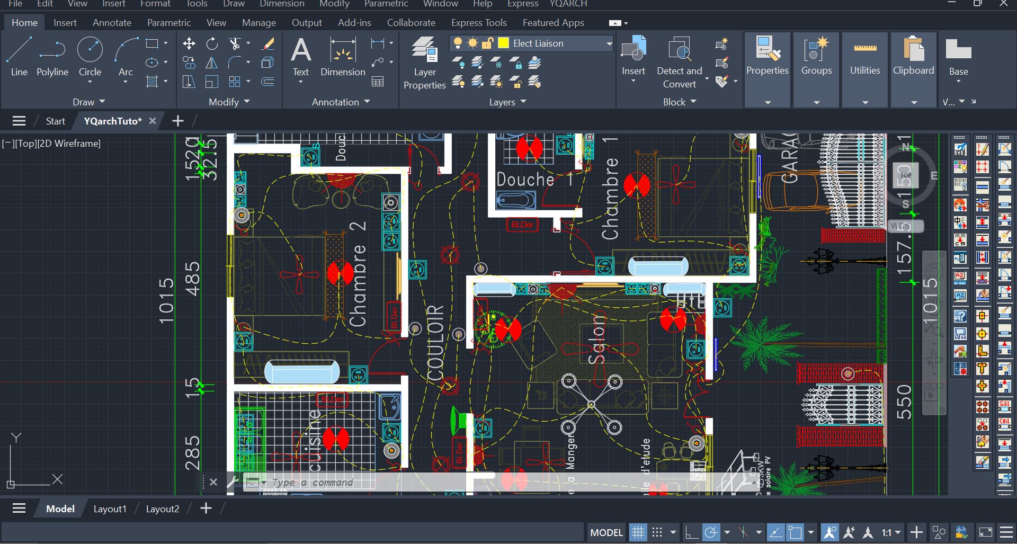Toggle the grid display in the status bar

(x=638, y=532)
